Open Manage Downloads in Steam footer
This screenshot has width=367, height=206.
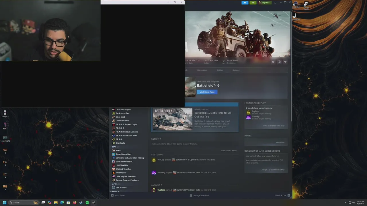(x=200, y=195)
